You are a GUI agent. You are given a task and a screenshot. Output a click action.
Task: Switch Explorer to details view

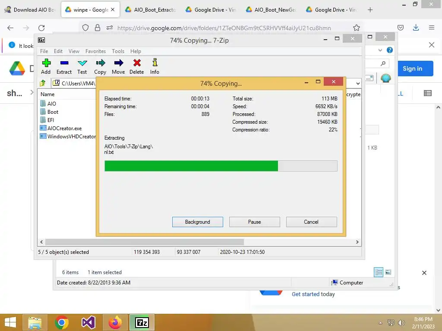[379, 272]
